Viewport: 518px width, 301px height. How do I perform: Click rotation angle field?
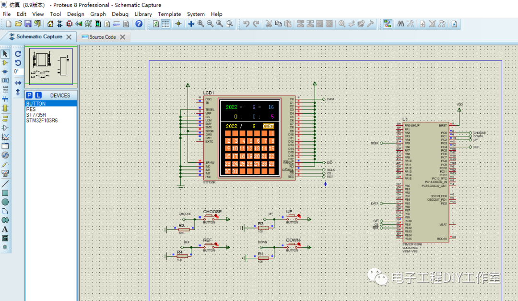coord(18,72)
